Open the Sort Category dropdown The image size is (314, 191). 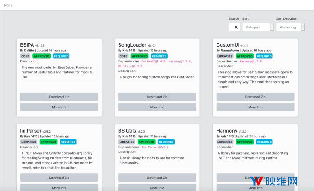tap(258, 27)
